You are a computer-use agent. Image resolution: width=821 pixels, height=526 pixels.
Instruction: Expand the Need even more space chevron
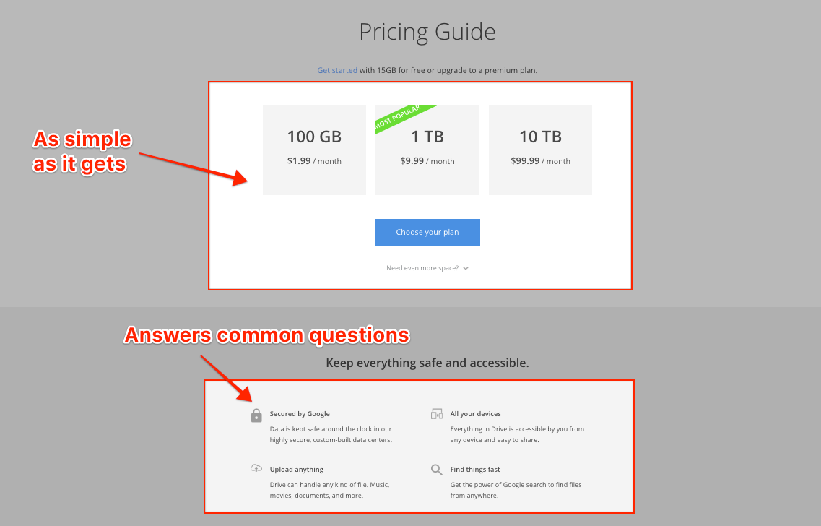(466, 268)
